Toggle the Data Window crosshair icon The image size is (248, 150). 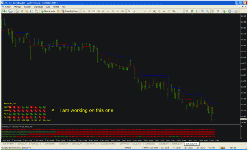pos(22,11)
